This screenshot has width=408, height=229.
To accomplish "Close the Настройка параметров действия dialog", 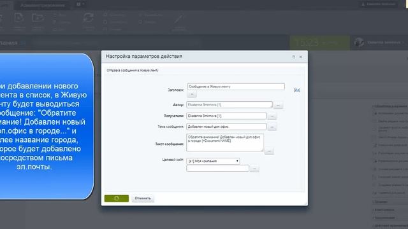I will [301, 57].
